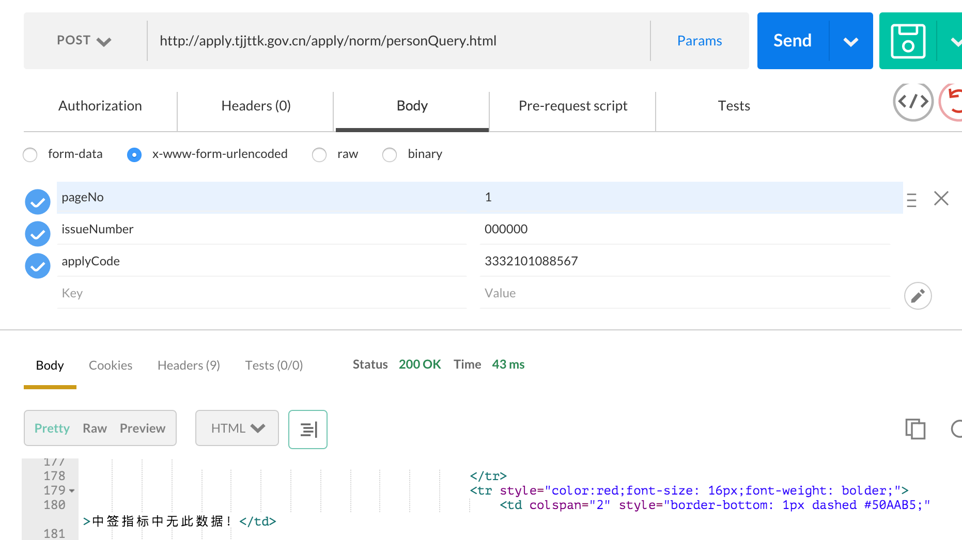Select the raw body radio option

coord(319,154)
